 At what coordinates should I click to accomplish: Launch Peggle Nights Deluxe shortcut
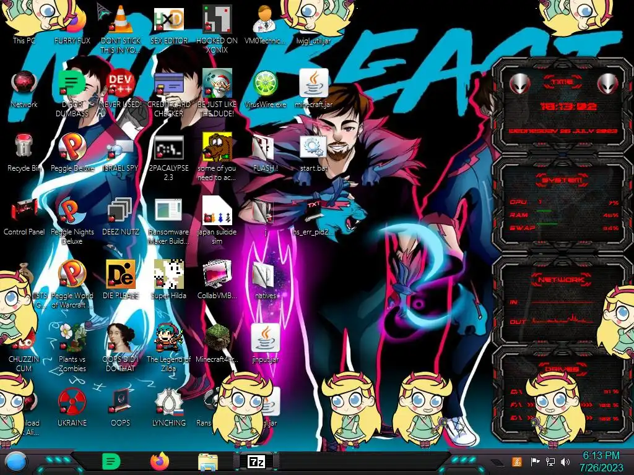click(x=72, y=212)
